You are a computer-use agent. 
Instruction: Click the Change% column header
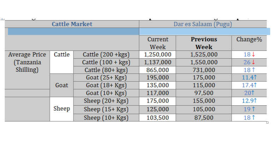tap(249, 43)
